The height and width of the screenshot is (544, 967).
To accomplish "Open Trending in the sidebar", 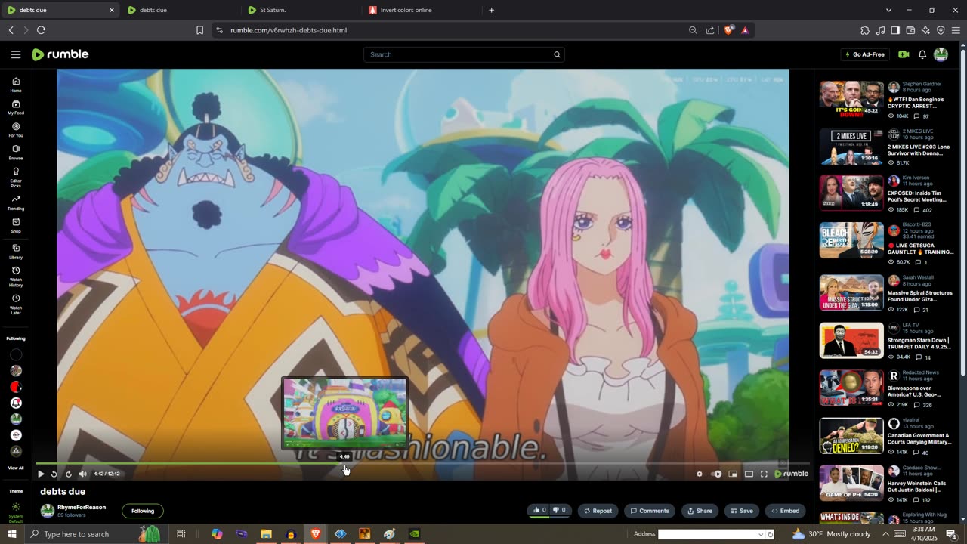I will 16,202.
